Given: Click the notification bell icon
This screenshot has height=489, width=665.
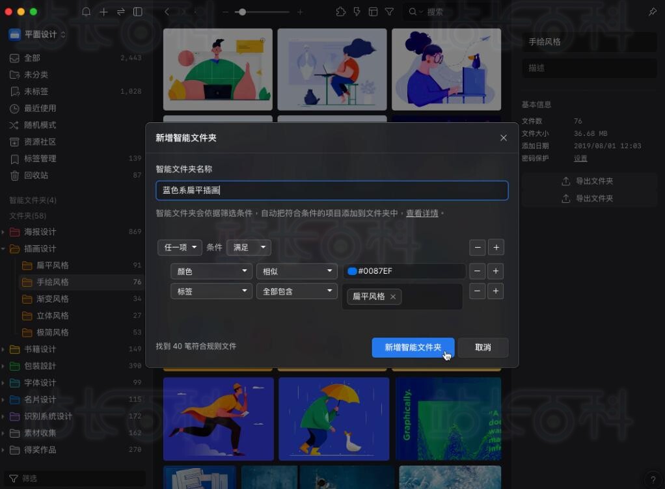Looking at the screenshot, I should (x=87, y=12).
